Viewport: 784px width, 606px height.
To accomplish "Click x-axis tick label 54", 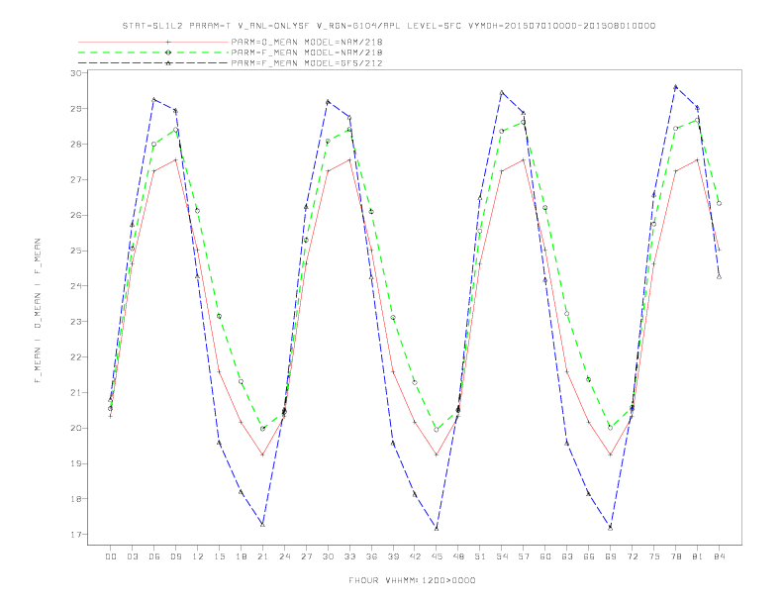I will coord(502,556).
